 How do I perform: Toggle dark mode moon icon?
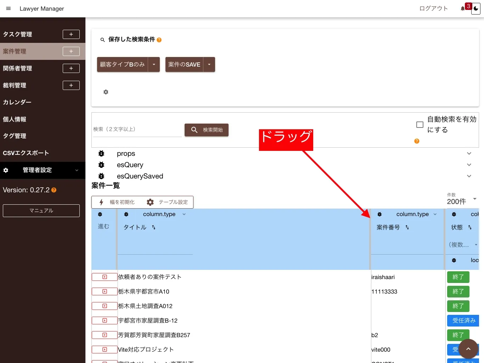[x=476, y=9]
